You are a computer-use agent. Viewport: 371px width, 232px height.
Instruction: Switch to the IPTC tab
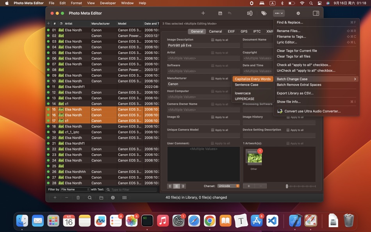point(257,31)
